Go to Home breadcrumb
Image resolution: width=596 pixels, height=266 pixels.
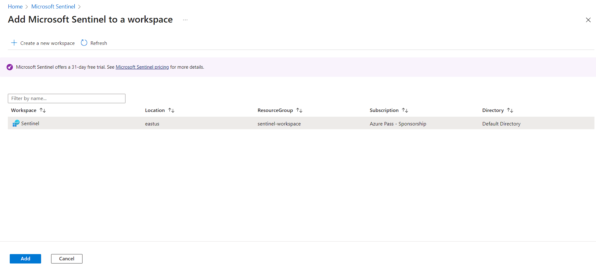pos(15,7)
